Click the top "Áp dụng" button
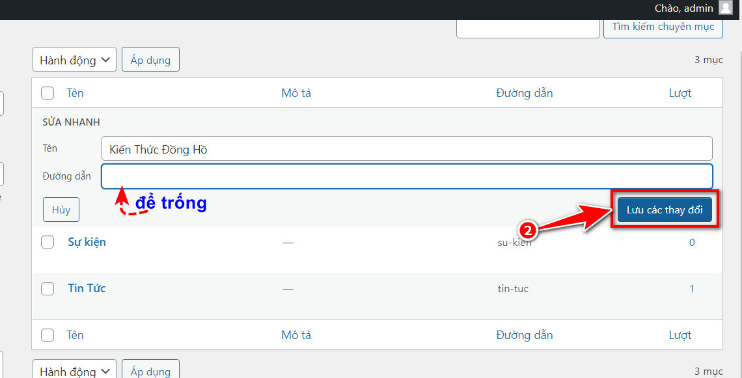The image size is (742, 378). click(x=150, y=60)
